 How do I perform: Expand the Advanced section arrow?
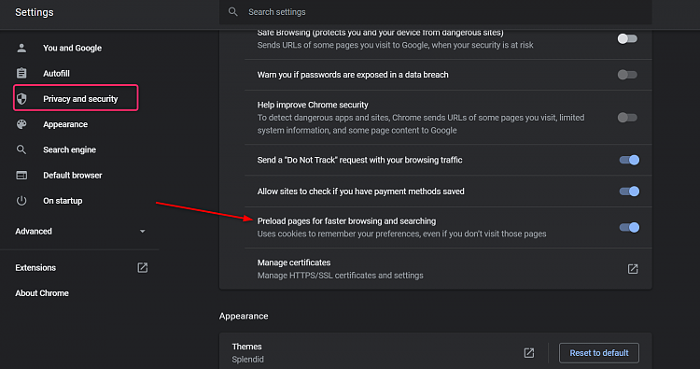143,232
